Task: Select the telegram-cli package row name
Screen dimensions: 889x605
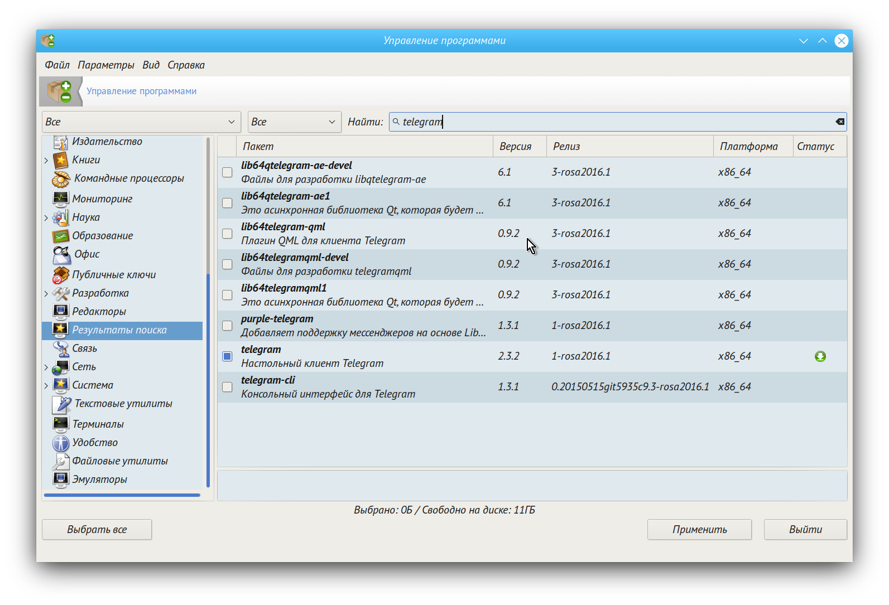Action: point(268,380)
